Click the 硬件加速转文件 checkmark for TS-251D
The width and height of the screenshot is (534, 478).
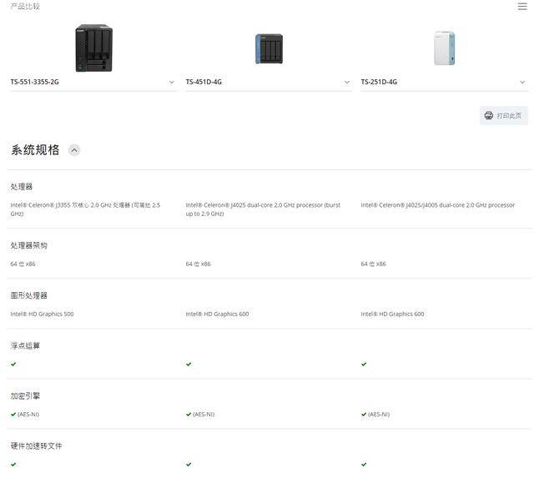click(x=364, y=464)
